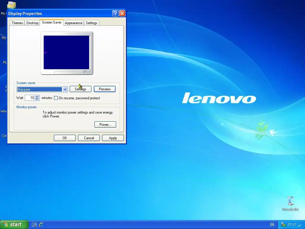Open the Settings tab
305x229 pixels.
click(x=91, y=23)
